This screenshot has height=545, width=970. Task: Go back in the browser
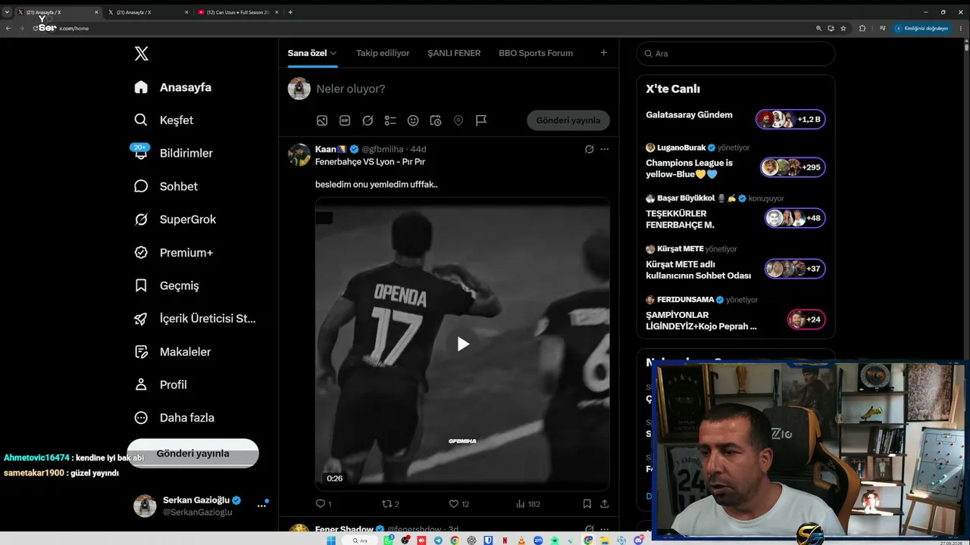tap(8, 28)
